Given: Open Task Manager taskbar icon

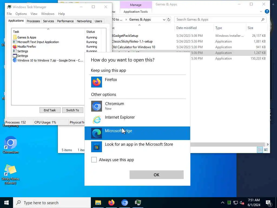Looking at the screenshot, I should 138,203.
